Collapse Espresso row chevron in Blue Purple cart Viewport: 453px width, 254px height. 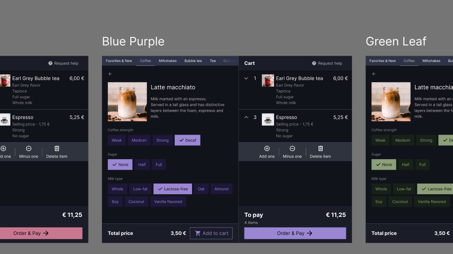[246, 117]
